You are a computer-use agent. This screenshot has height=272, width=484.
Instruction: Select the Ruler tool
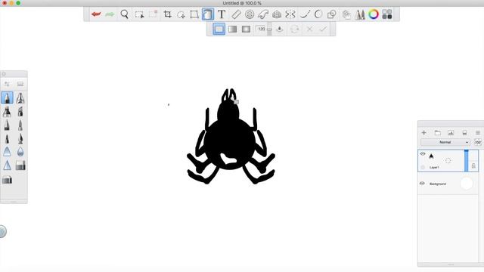236,14
